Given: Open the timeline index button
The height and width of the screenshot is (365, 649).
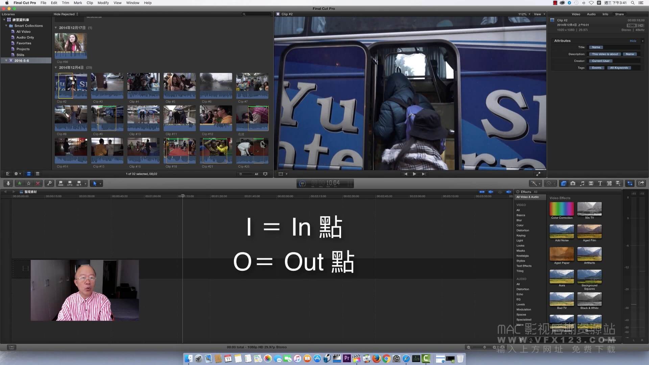Looking at the screenshot, I should 11,347.
